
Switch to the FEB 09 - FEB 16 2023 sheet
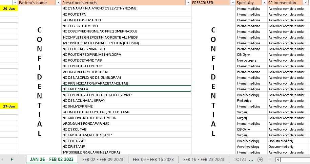(153, 160)
